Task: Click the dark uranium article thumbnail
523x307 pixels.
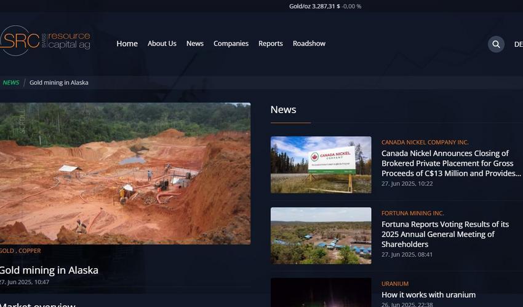Action: [x=321, y=292]
